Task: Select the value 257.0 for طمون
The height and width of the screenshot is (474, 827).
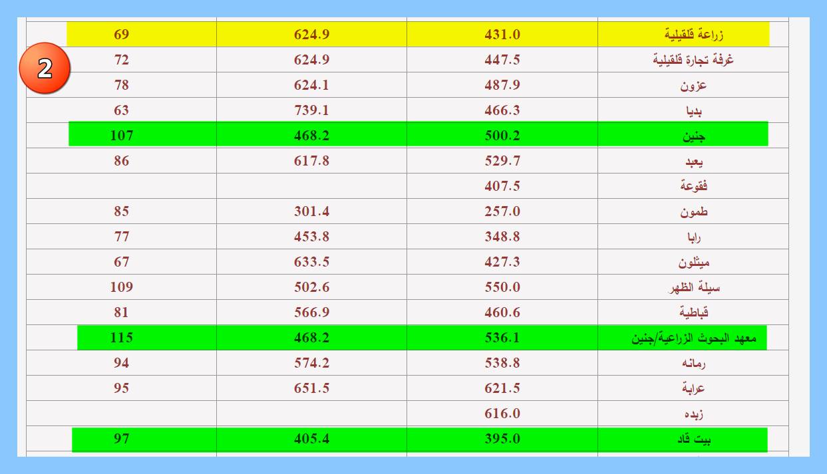Action: (502, 211)
